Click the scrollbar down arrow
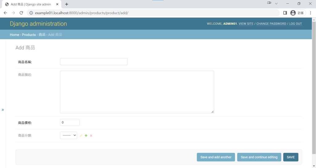This screenshot has height=168, width=316. click(x=314, y=166)
